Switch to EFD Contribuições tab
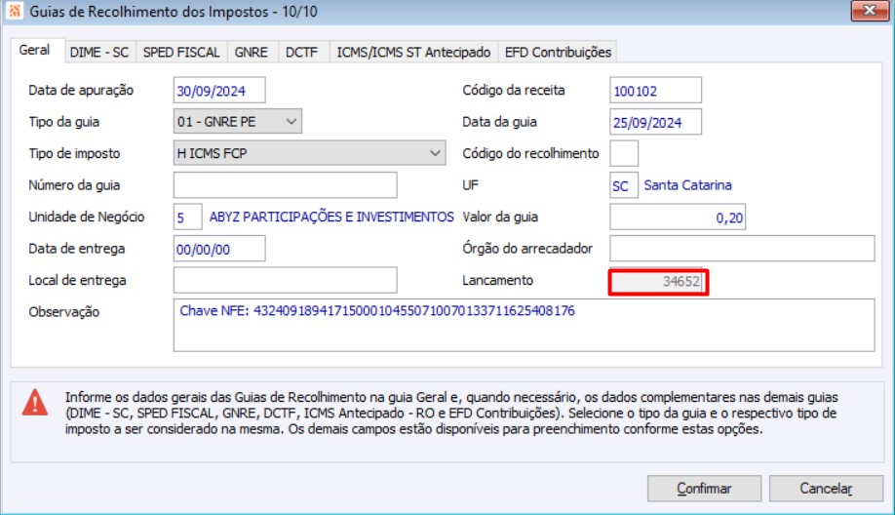This screenshot has height=515, width=895. click(558, 52)
